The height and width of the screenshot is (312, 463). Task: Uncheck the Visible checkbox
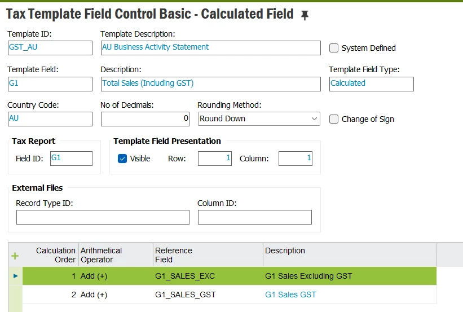(122, 159)
